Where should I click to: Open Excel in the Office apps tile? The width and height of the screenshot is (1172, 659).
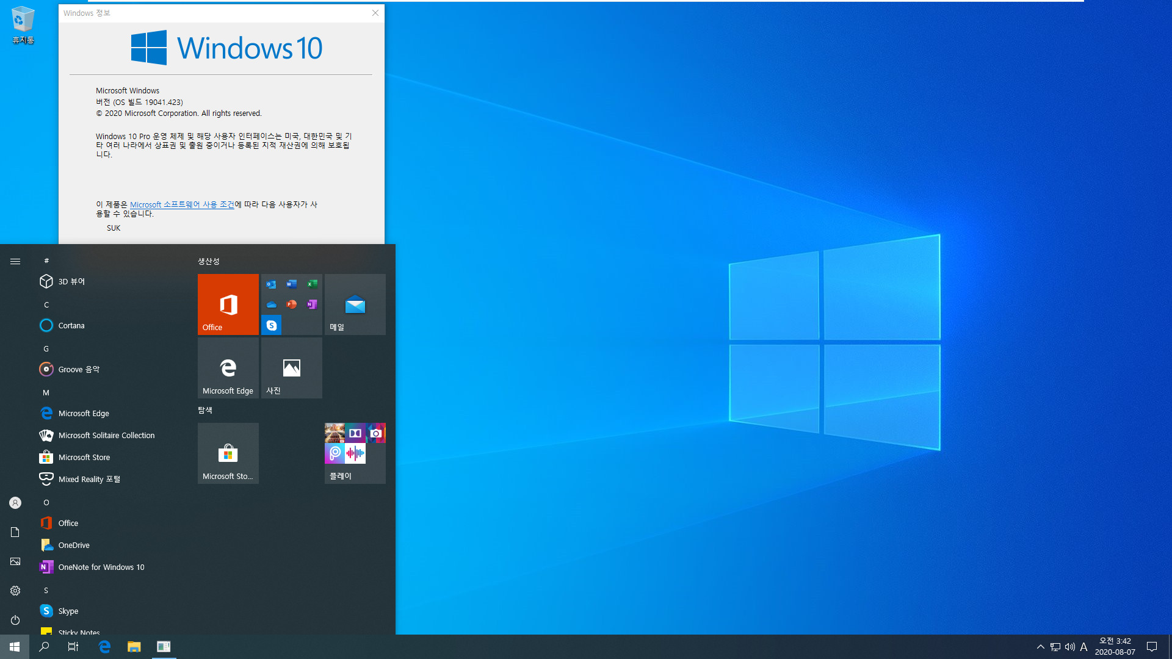(312, 284)
